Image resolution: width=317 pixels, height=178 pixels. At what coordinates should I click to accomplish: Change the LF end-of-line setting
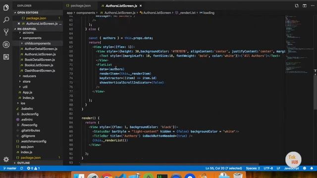278,168
